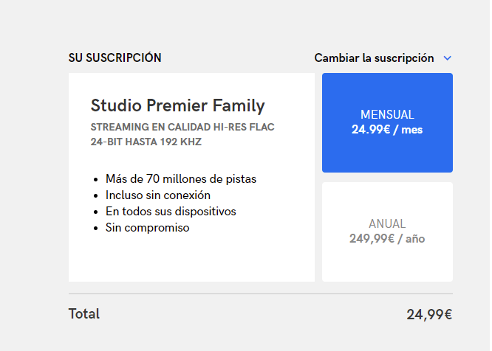This screenshot has width=492, height=351.
Task: Choose the ANUAL 249,99€ per year plan
Action: (387, 232)
